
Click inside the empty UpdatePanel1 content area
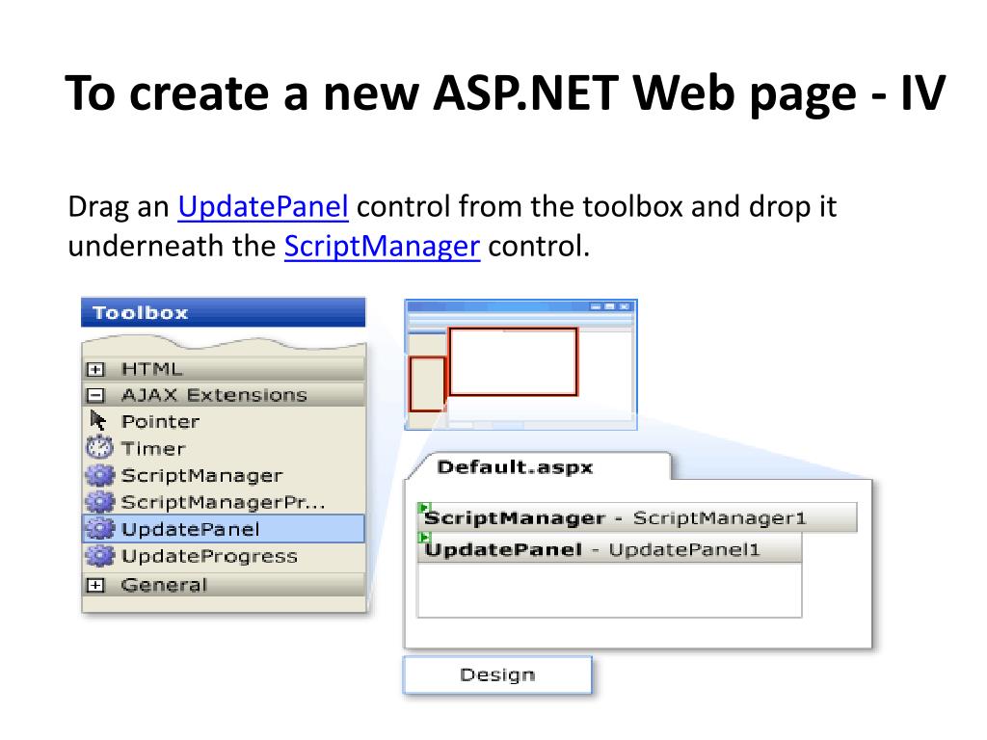[x=610, y=590]
